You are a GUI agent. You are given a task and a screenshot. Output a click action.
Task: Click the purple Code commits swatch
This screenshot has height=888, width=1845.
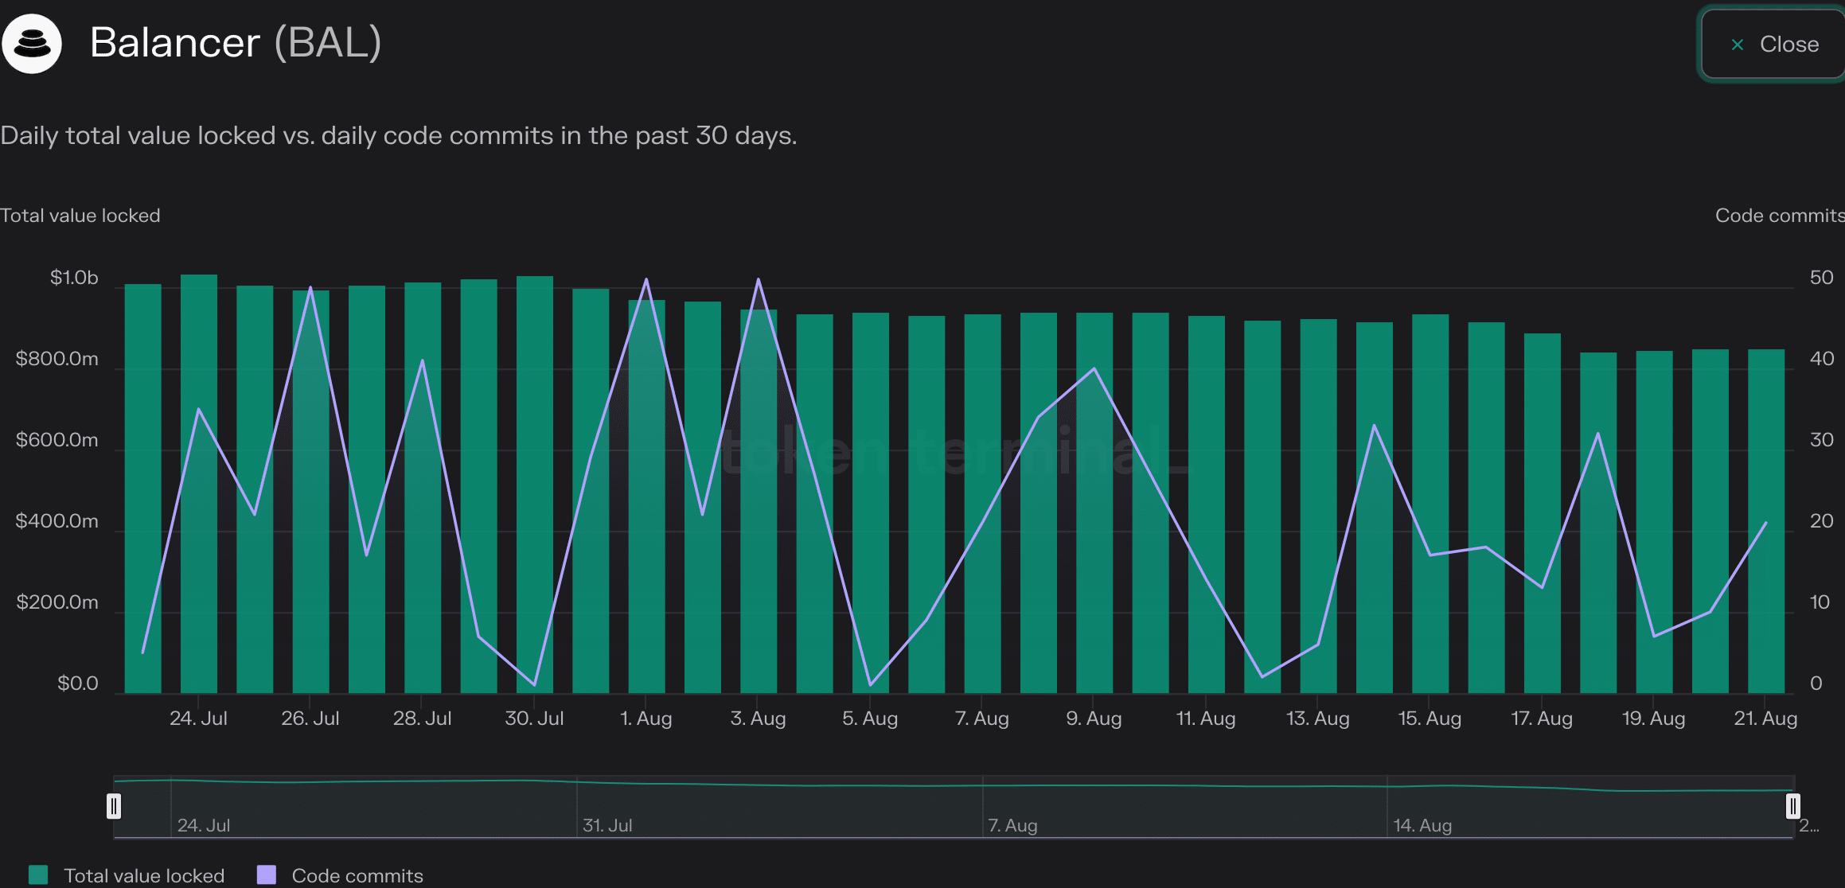267,874
